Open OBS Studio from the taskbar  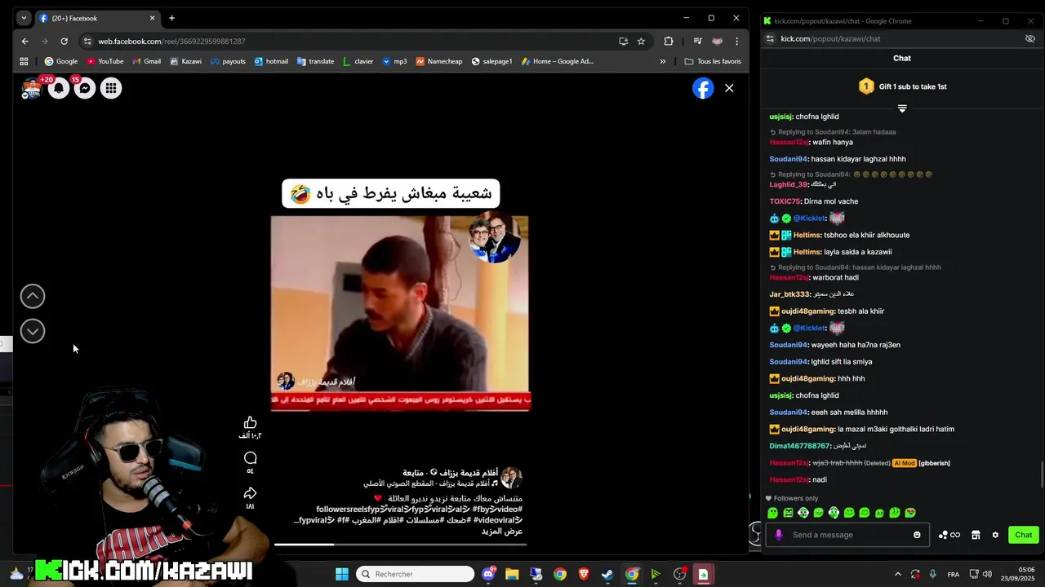pos(679,574)
